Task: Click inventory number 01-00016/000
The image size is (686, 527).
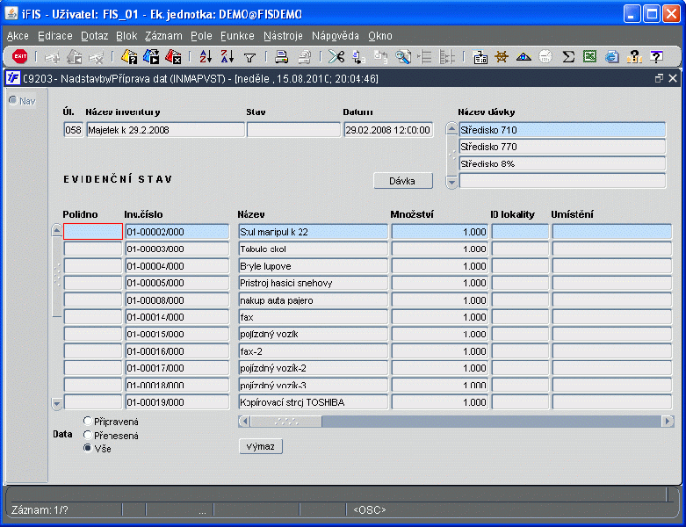Action: point(177,351)
